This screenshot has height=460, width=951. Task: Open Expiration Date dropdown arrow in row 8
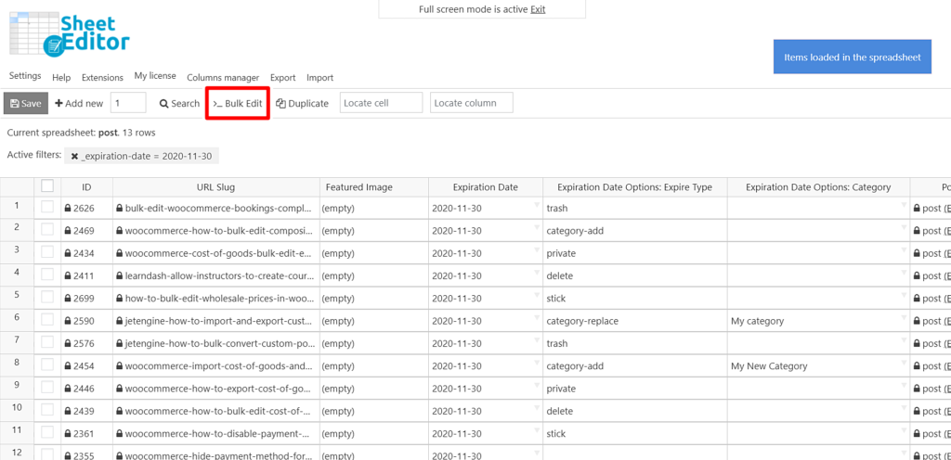click(x=537, y=364)
